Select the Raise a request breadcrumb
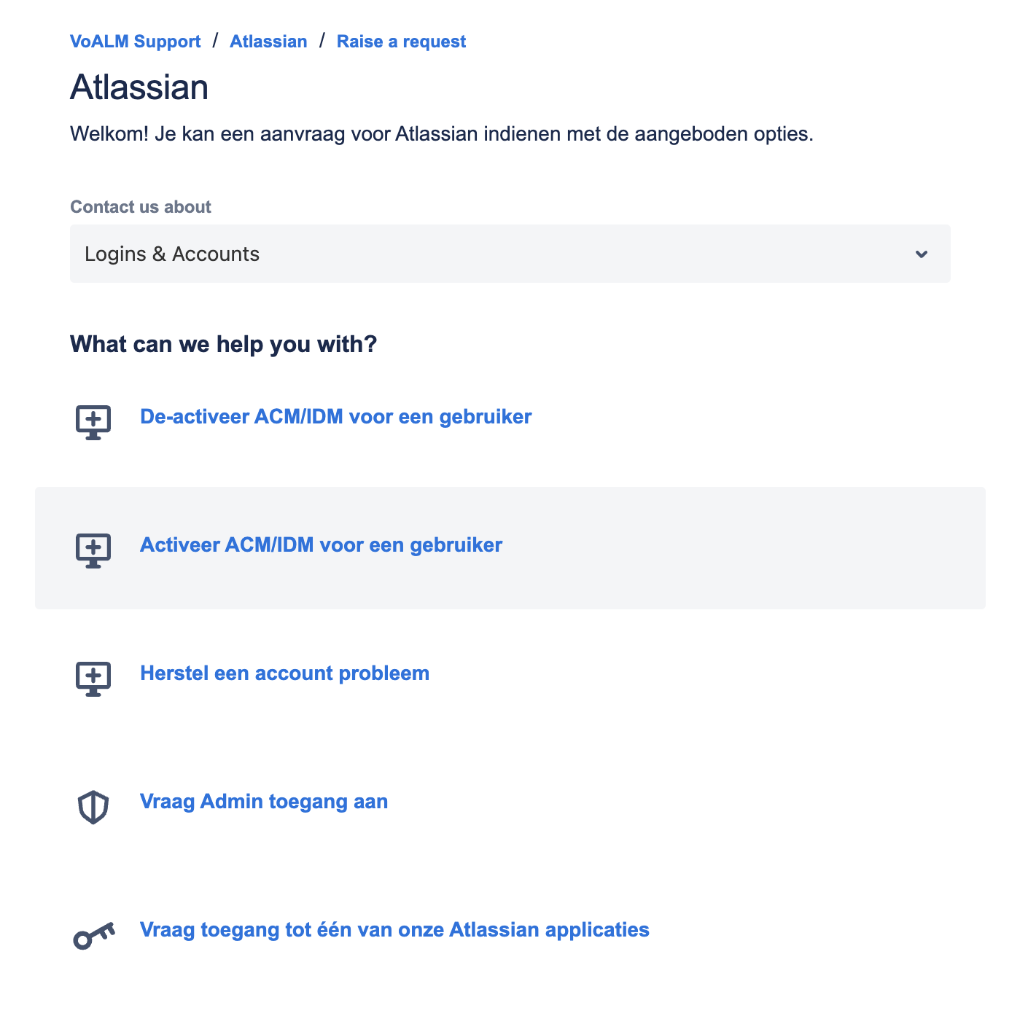Viewport: 1028px width, 1016px height. [401, 42]
